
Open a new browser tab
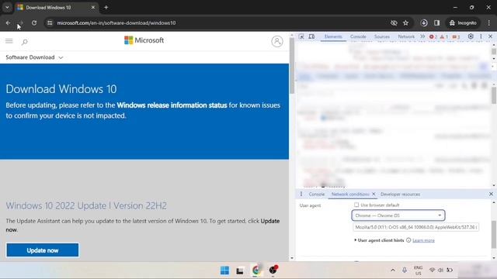(106, 7)
